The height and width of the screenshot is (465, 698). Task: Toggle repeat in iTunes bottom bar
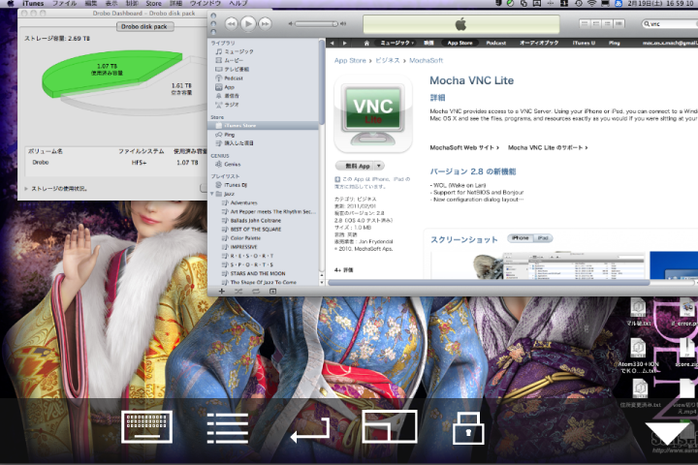pyautogui.click(x=256, y=292)
